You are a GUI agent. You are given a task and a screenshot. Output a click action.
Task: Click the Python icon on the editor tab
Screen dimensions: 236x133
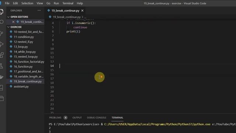[x=49, y=11]
